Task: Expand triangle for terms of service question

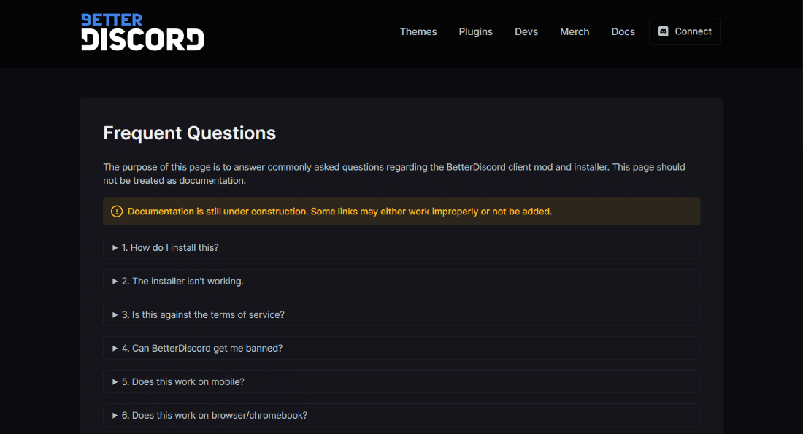Action: click(x=115, y=315)
